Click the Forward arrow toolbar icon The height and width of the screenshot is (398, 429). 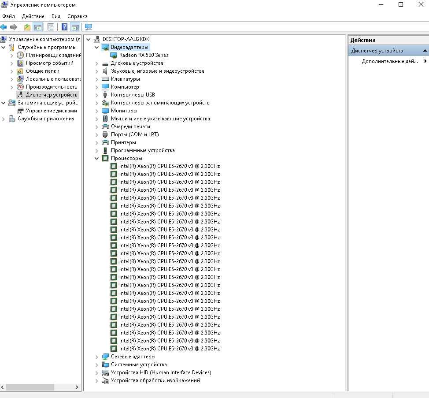point(13,27)
